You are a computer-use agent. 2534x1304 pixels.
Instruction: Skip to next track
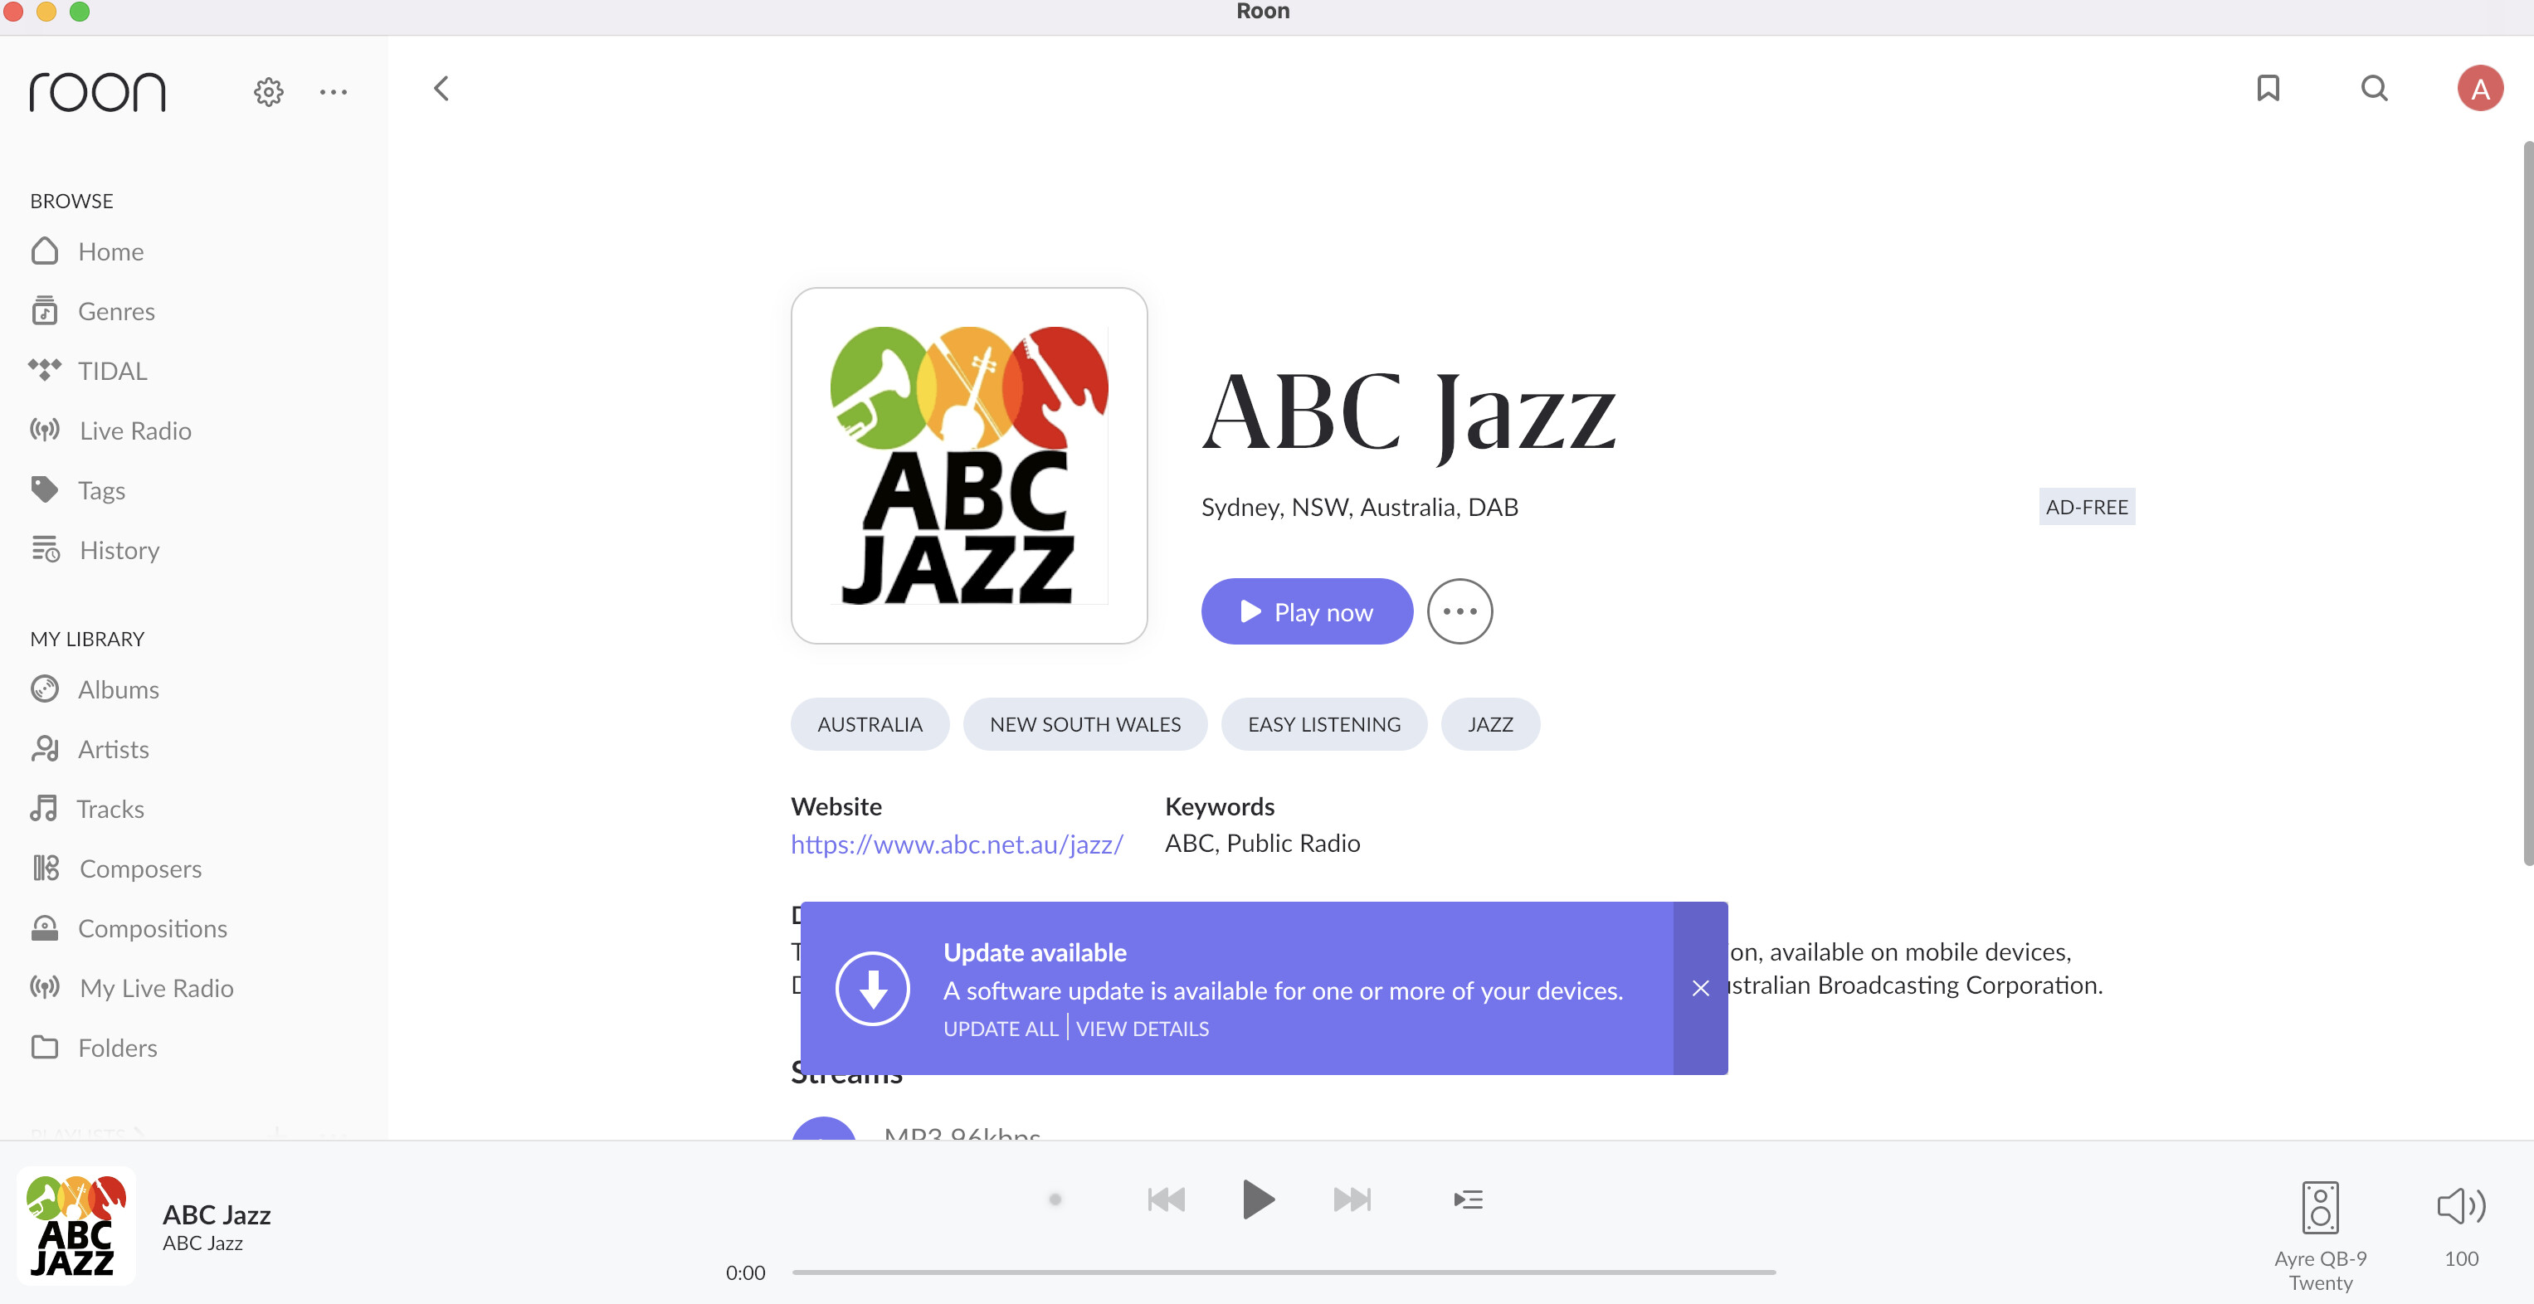pyautogui.click(x=1352, y=1199)
